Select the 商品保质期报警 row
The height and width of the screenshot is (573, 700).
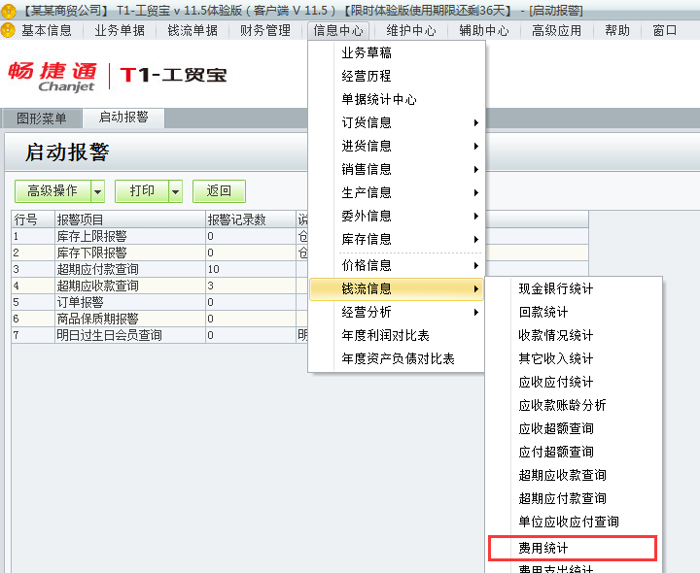tap(159, 319)
